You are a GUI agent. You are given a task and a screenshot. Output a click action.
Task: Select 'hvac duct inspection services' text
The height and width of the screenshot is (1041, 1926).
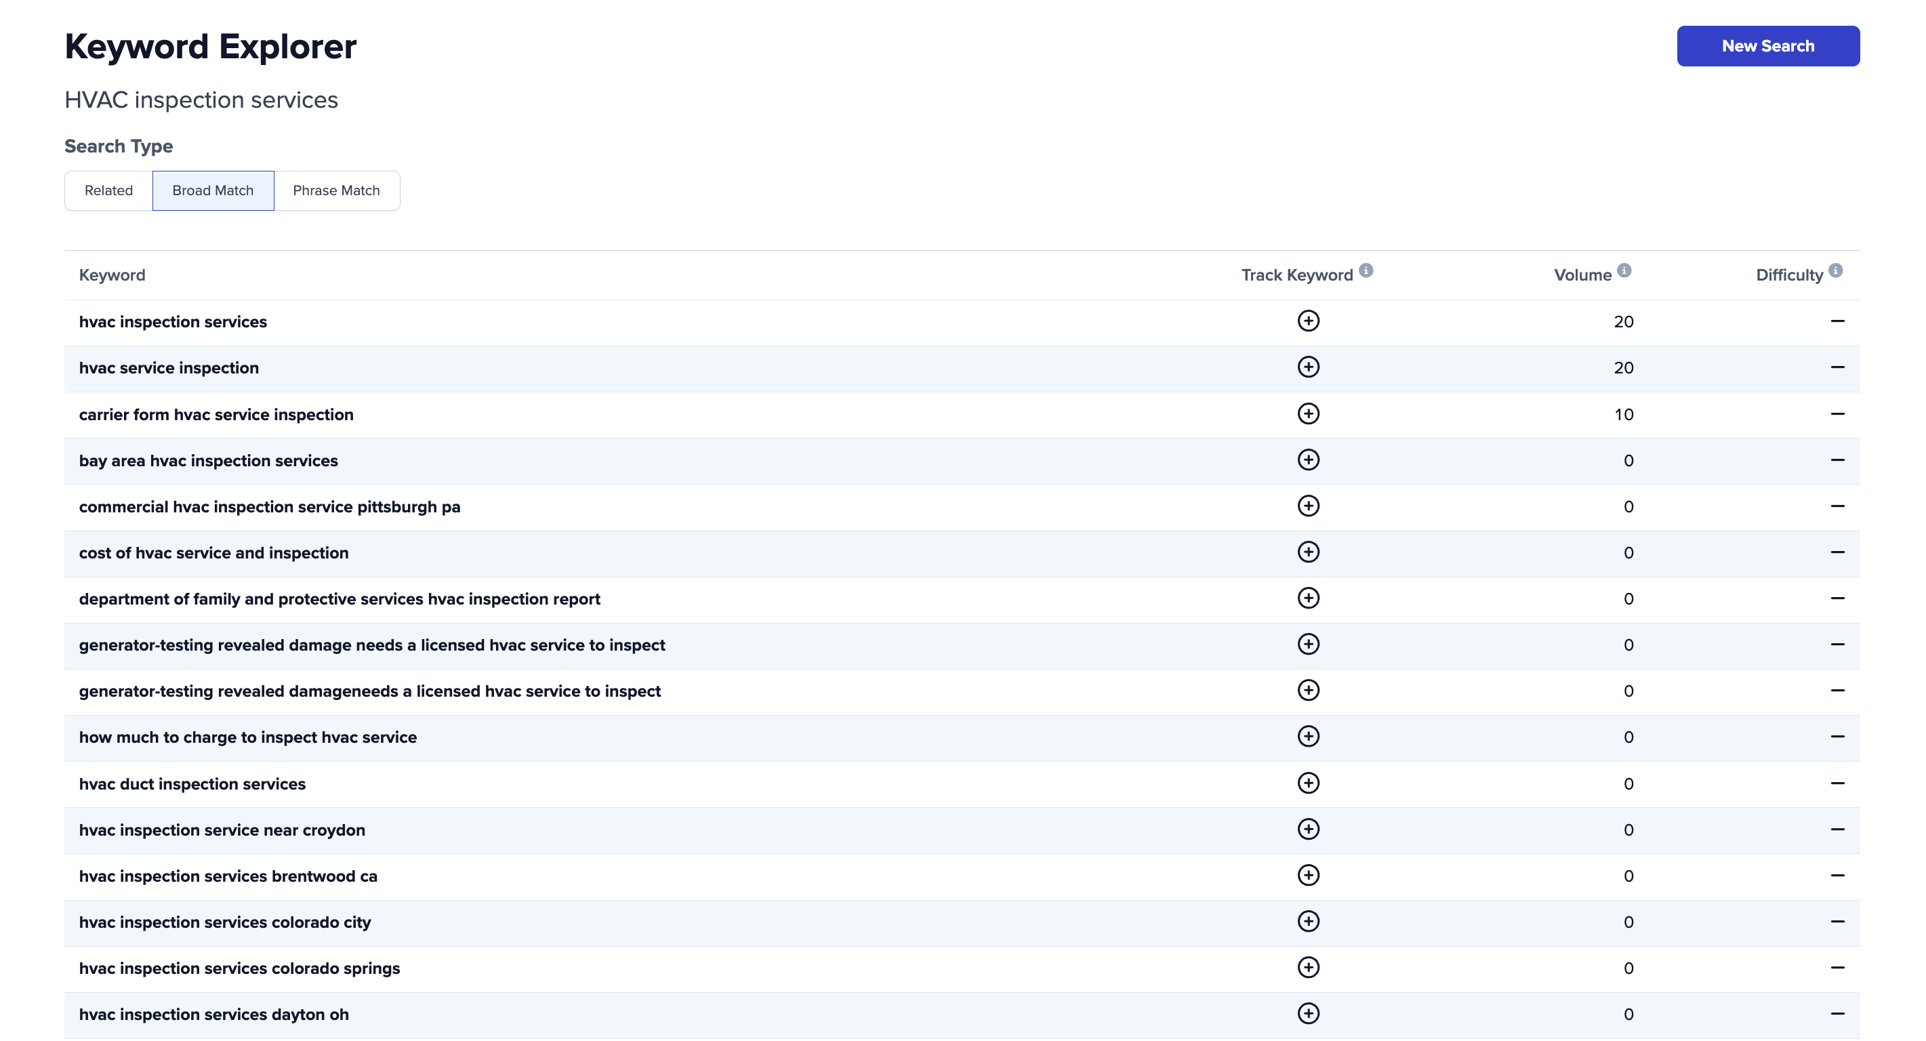192,783
